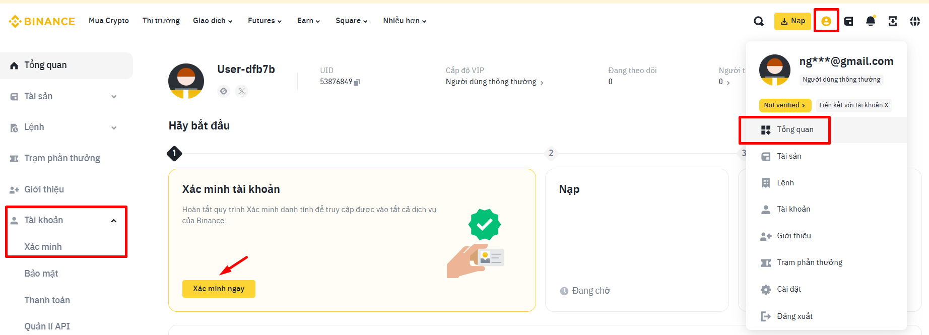Image resolution: width=929 pixels, height=335 pixels.
Task: Click the badge icon beside X icon
Action: click(224, 91)
